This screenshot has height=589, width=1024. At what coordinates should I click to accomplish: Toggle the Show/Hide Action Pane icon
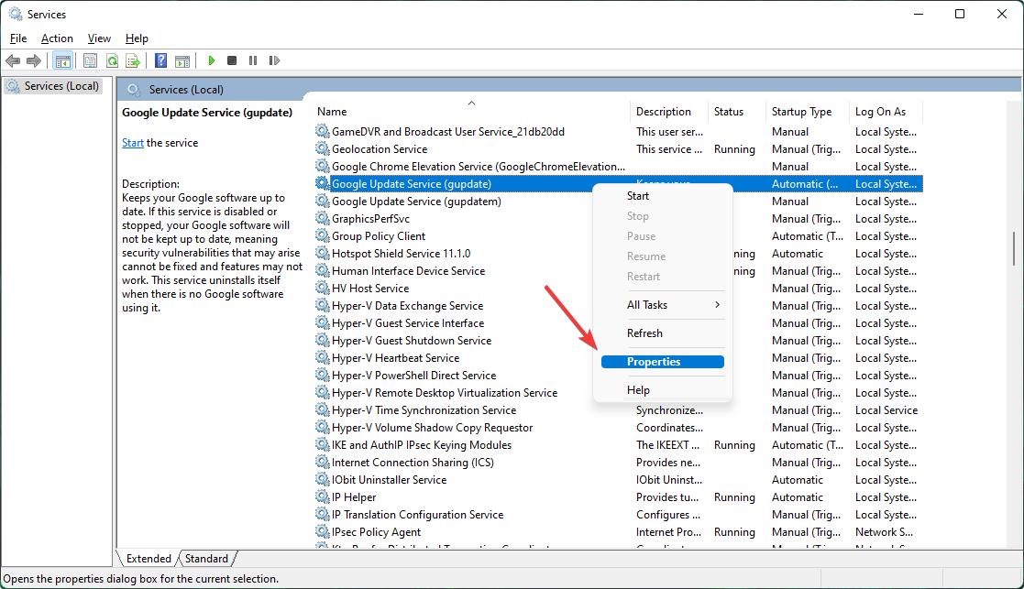(182, 60)
